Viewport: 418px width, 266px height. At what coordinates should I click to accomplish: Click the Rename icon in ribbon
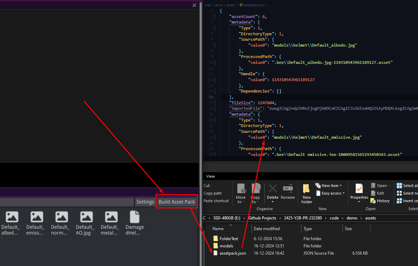[288, 192]
